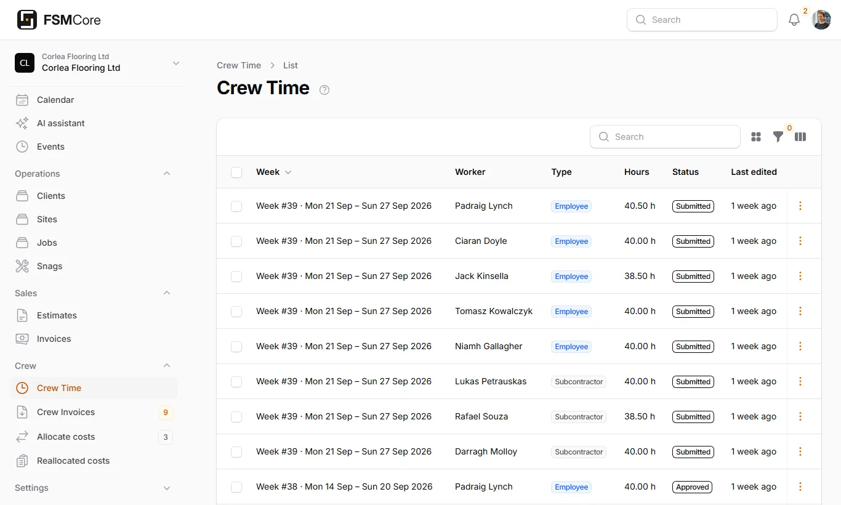Image resolution: width=841 pixels, height=505 pixels.
Task: Open row actions for Padraig Lynch Week #39
Action: (x=800, y=206)
